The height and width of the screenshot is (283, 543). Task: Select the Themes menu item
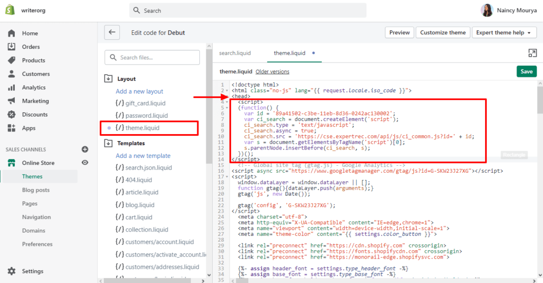tap(32, 176)
